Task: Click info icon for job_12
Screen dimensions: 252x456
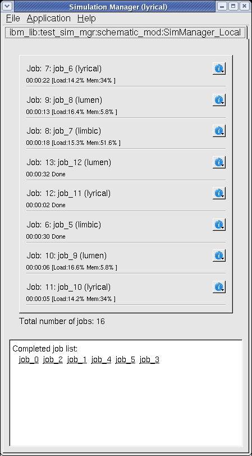Action: (x=219, y=162)
